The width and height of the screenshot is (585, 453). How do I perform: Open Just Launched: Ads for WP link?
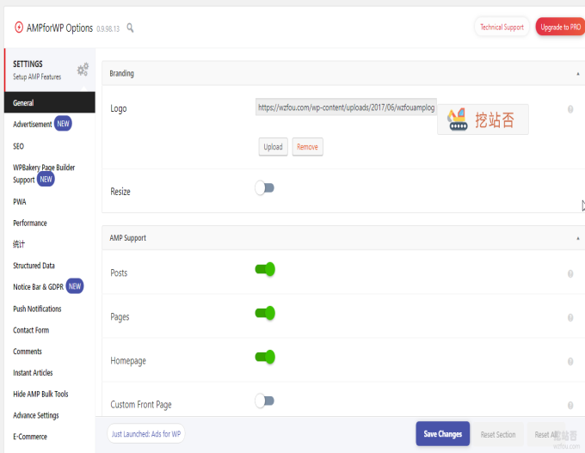[x=146, y=433]
